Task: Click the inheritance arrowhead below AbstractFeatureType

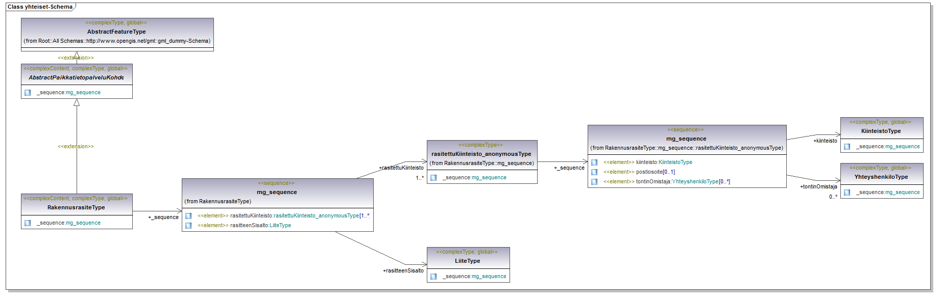Action: coord(77,54)
